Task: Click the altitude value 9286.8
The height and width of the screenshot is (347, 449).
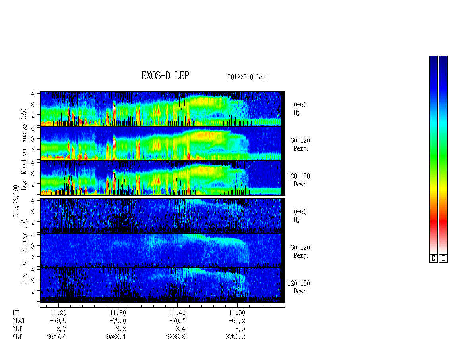Action: coord(176,337)
